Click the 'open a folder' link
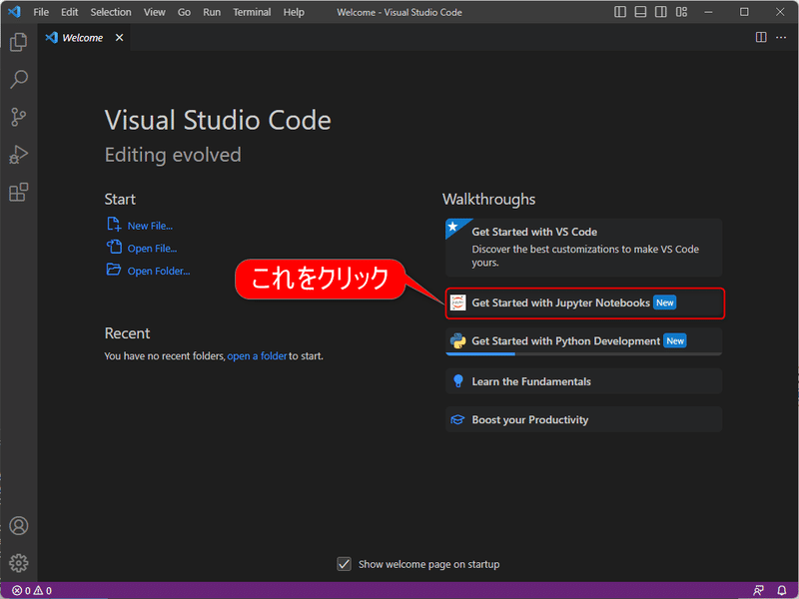 [x=257, y=356]
